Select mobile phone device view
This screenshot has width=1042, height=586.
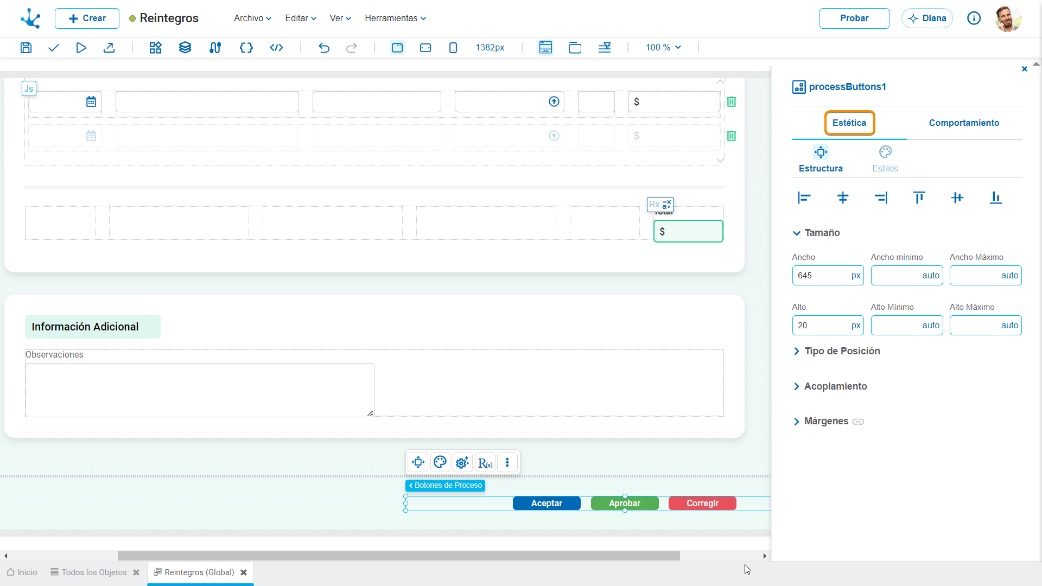coord(453,48)
